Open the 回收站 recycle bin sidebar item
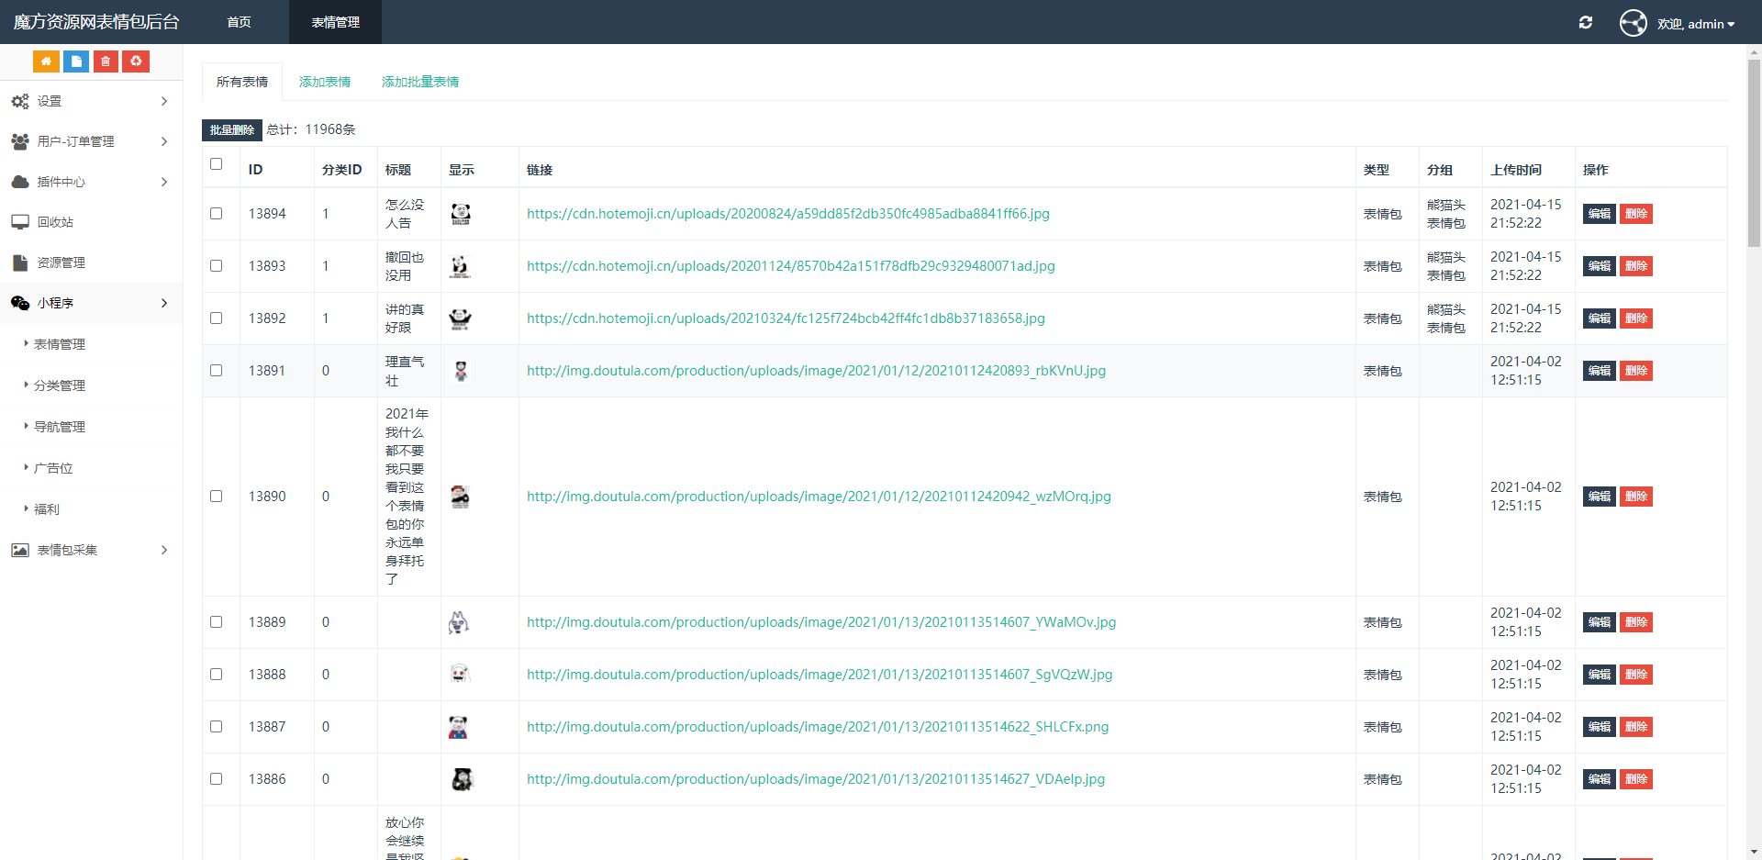1762x860 pixels. click(55, 222)
